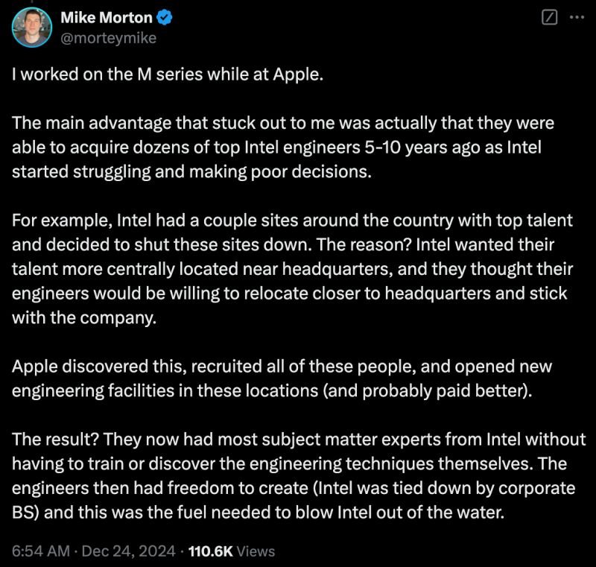Open the @morteymike handle link

click(108, 38)
